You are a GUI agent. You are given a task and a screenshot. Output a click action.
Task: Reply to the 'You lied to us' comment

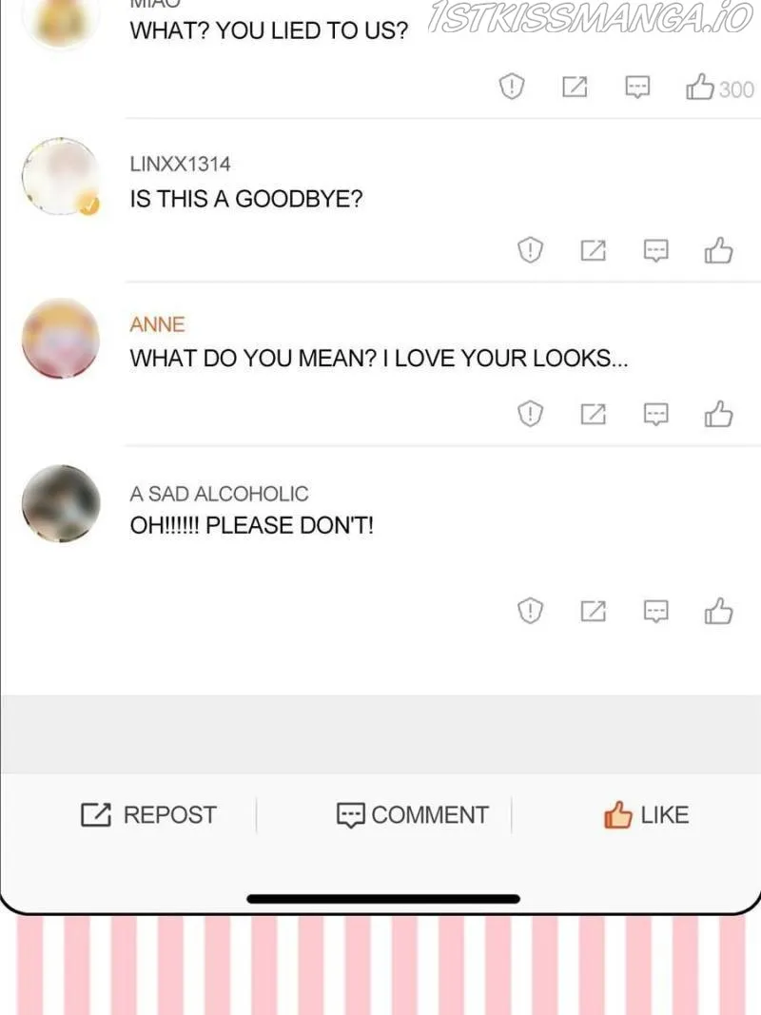pyautogui.click(x=637, y=87)
